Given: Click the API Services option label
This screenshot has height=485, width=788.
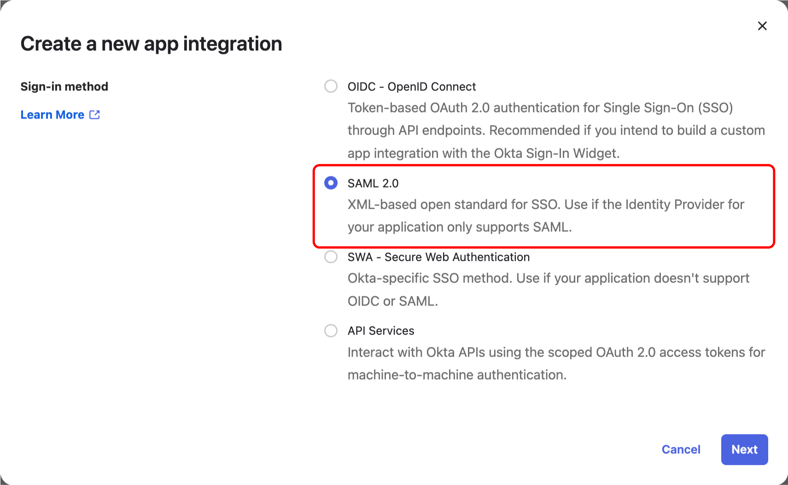Looking at the screenshot, I should click(x=381, y=331).
